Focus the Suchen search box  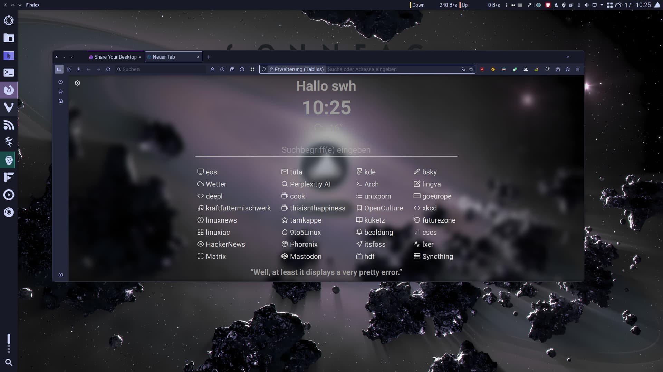160,69
